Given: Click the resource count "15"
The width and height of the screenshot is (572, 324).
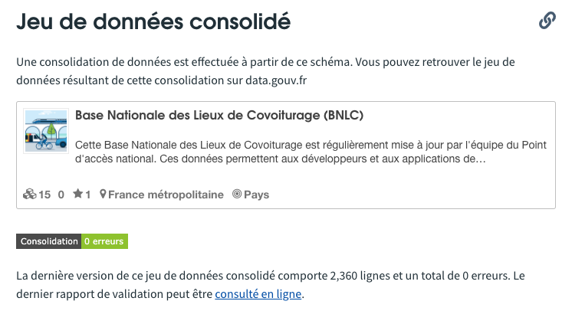Looking at the screenshot, I should (44, 195).
